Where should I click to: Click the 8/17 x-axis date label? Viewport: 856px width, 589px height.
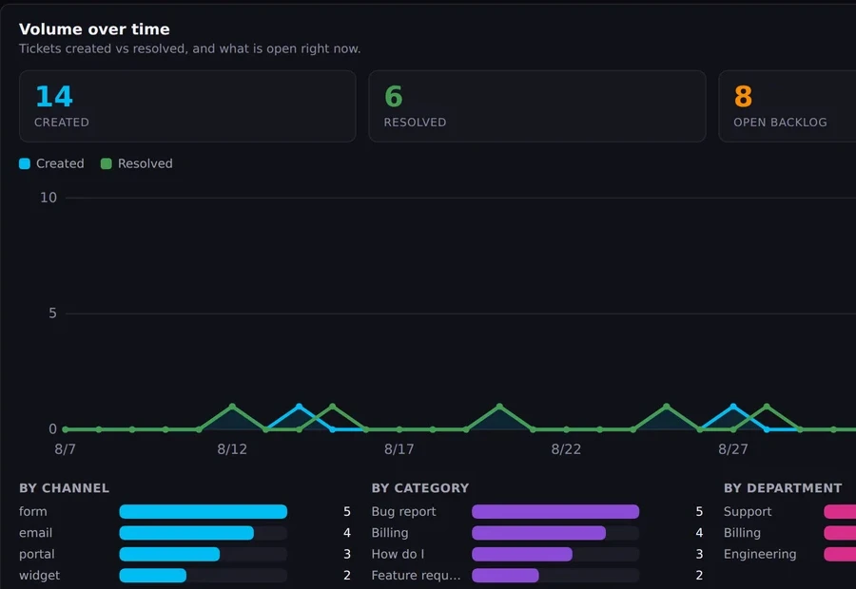pyautogui.click(x=399, y=449)
